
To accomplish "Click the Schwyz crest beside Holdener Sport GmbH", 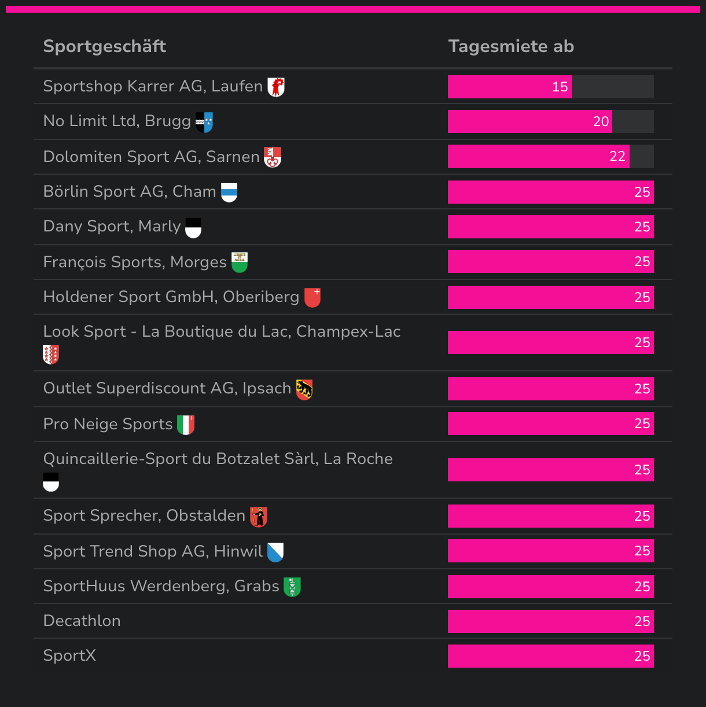I will click(312, 297).
